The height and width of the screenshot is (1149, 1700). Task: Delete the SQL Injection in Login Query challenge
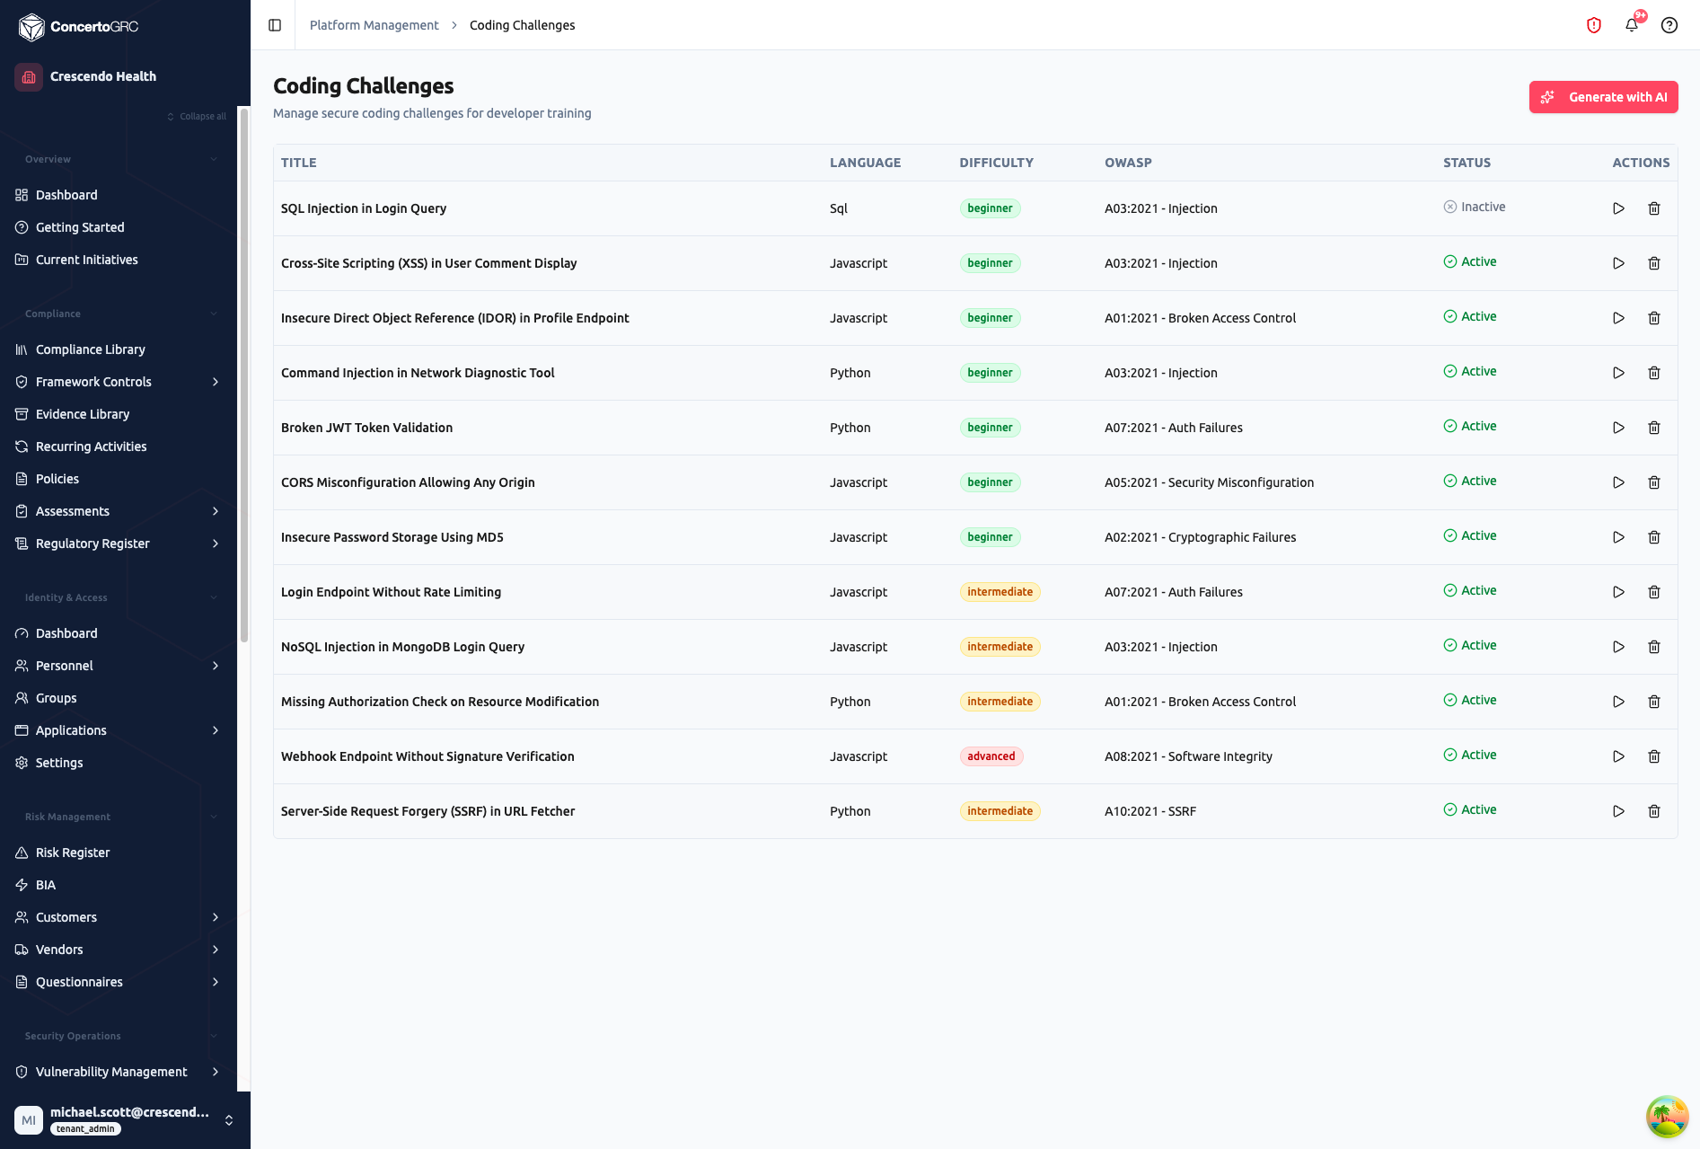(1654, 208)
